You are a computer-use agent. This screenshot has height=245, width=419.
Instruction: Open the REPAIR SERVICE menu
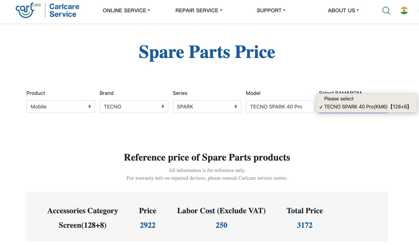(199, 10)
